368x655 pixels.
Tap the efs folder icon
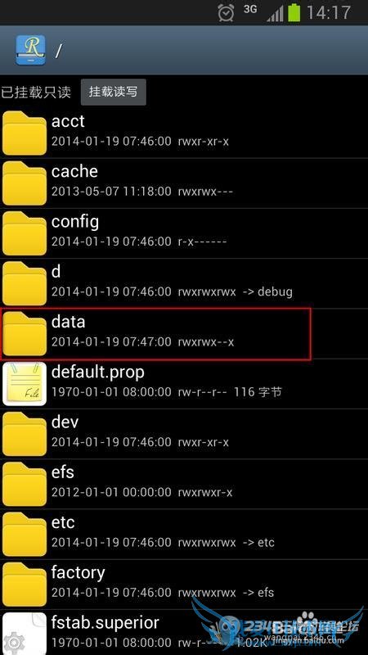pyautogui.click(x=25, y=484)
